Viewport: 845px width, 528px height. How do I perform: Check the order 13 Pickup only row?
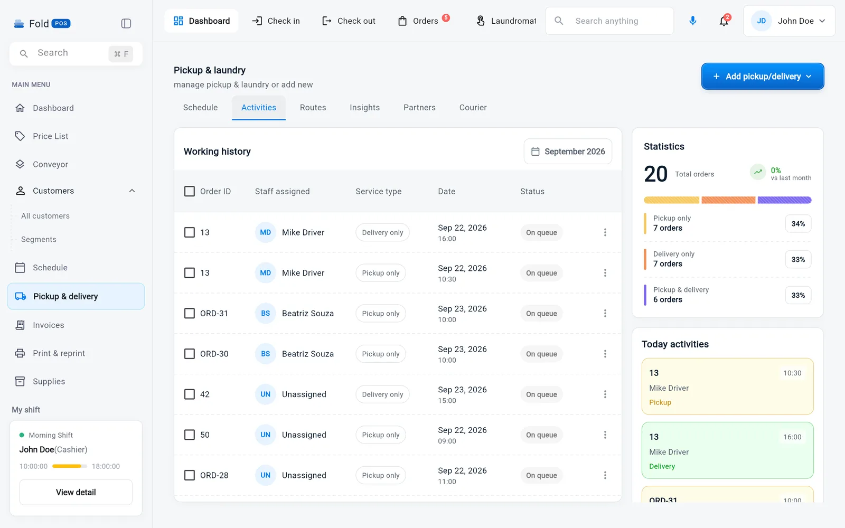190,273
